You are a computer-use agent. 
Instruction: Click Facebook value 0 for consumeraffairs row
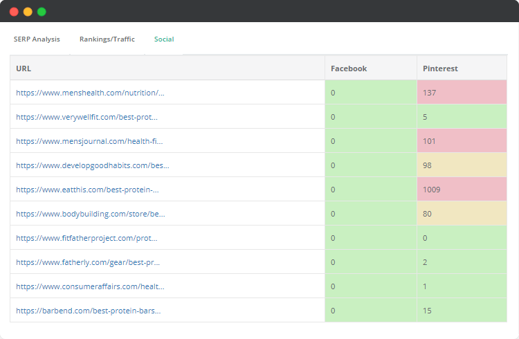click(371, 286)
